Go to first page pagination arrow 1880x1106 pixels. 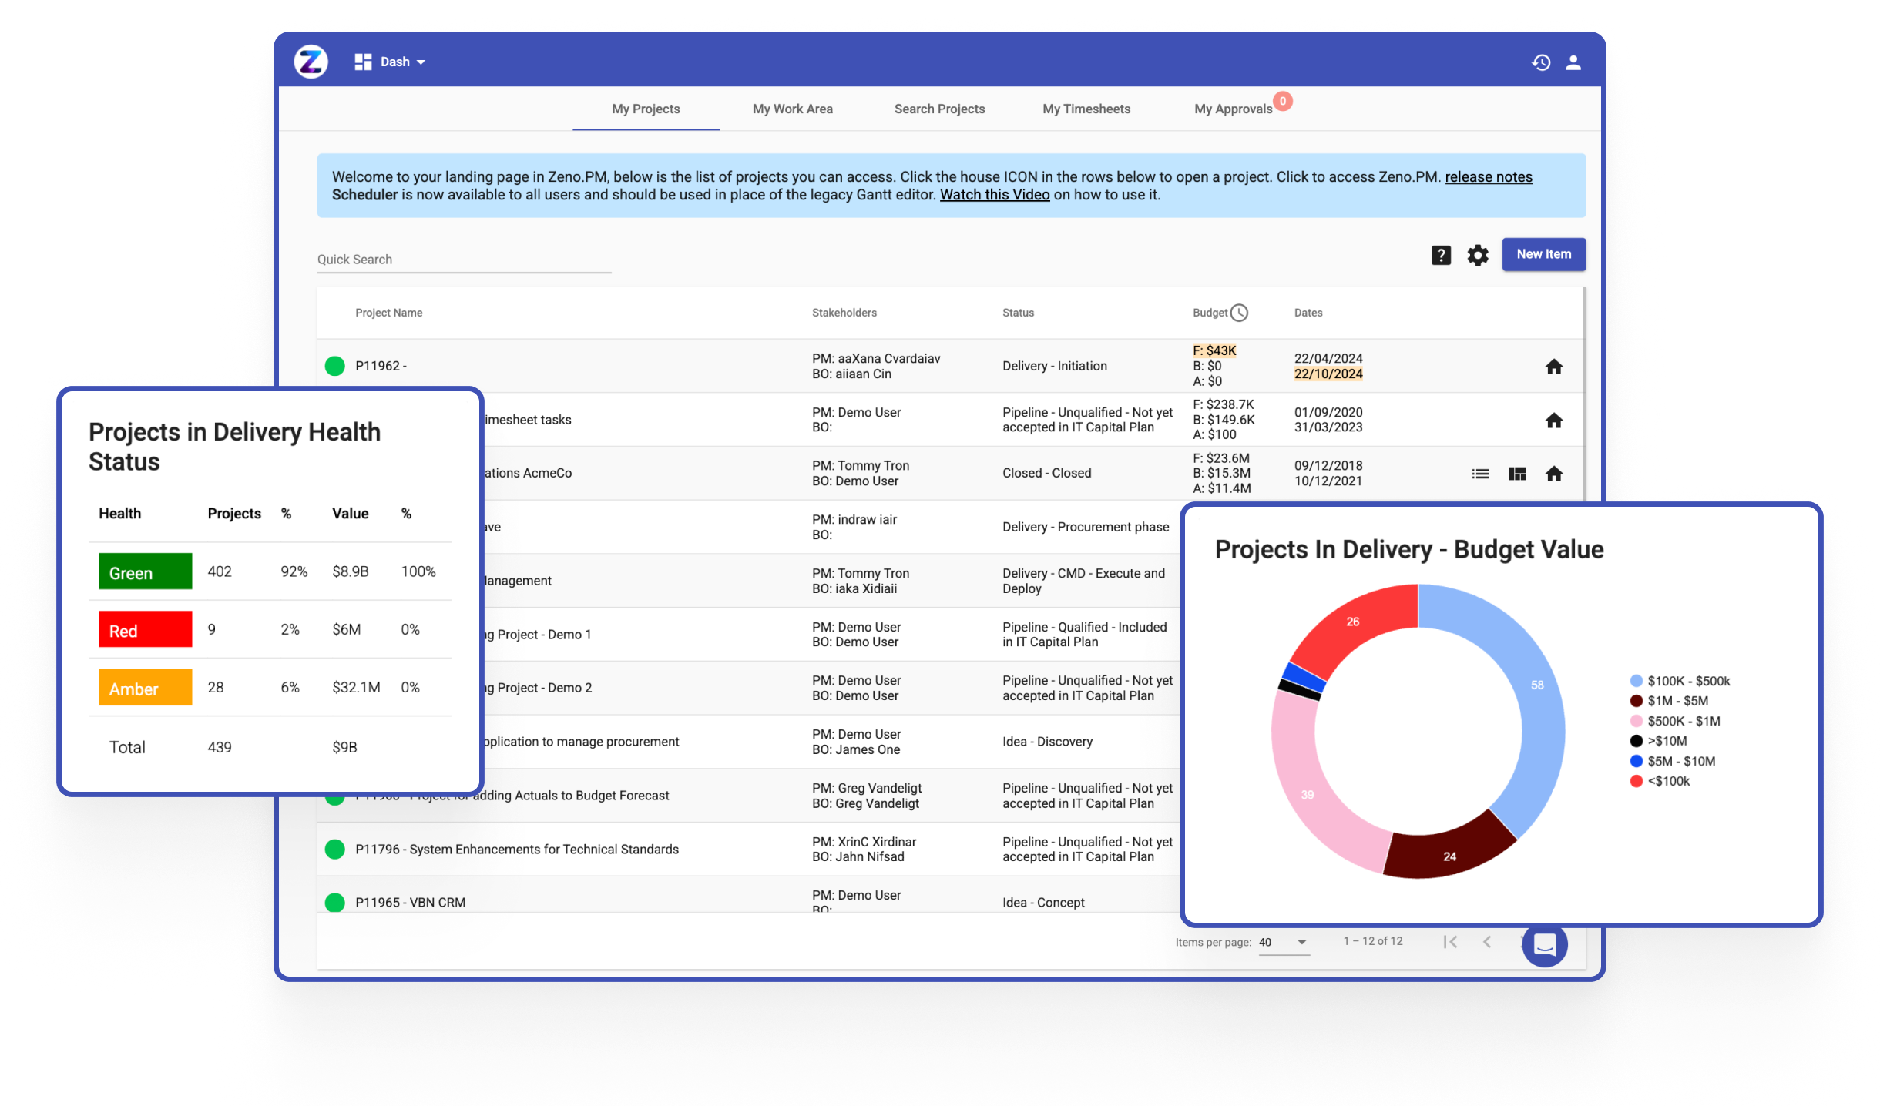1450,941
